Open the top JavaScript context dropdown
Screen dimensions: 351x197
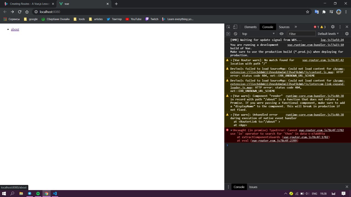click(258, 34)
